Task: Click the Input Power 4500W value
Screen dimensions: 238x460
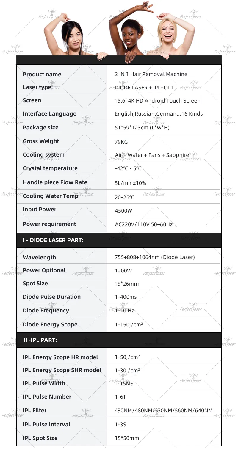Action: pyautogui.click(x=123, y=211)
